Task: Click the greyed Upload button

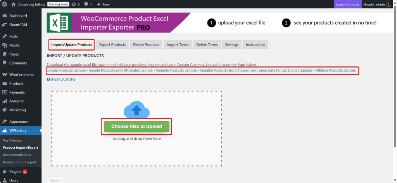Action: [55, 180]
